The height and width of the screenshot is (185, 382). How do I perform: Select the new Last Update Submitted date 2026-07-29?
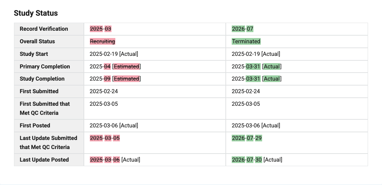[247, 138]
